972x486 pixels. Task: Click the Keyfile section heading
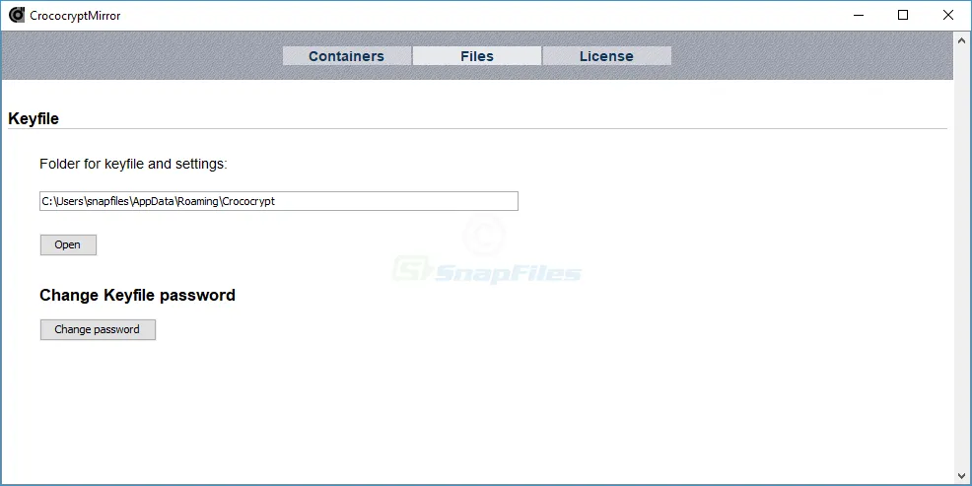(x=34, y=119)
